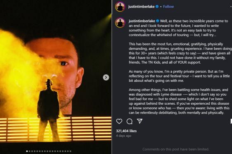The width and height of the screenshot is (232, 154).
Task: Open the '4 days ago' timestamp link
Action: point(124,136)
